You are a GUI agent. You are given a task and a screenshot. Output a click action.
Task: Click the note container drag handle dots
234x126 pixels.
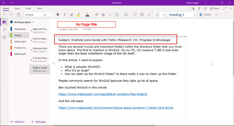click(x=121, y=36)
